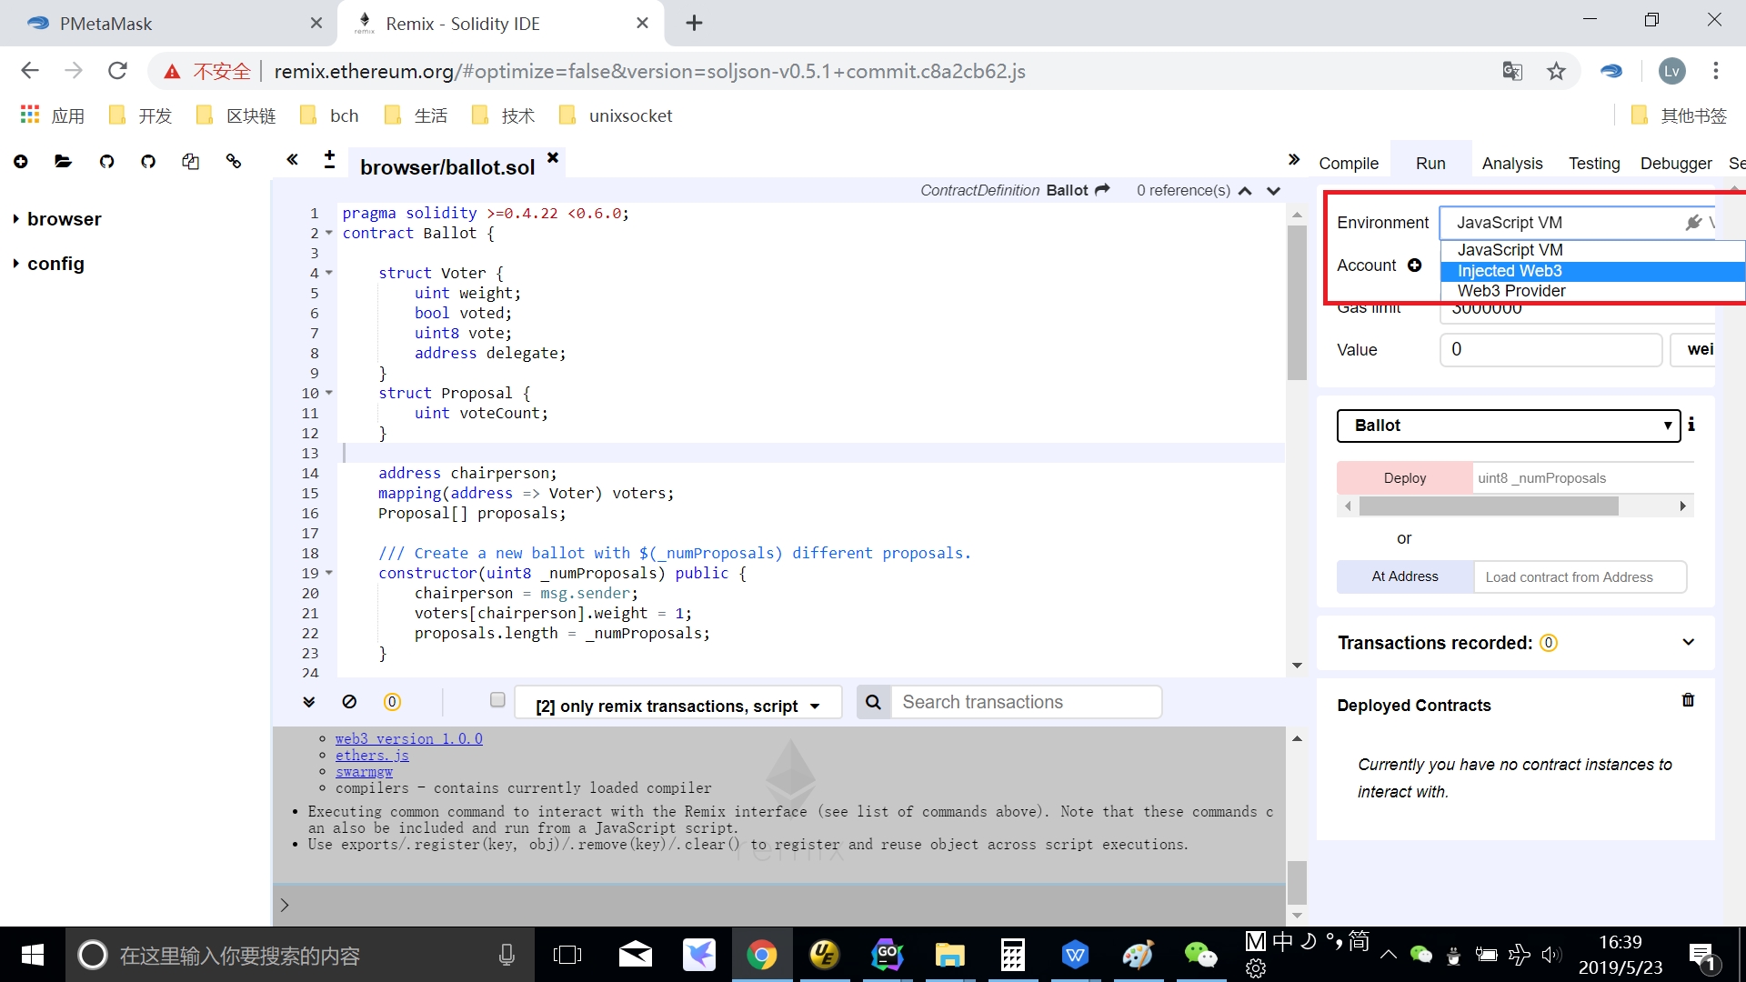Switch to the Compile tab
The image size is (1746, 982).
tap(1349, 164)
